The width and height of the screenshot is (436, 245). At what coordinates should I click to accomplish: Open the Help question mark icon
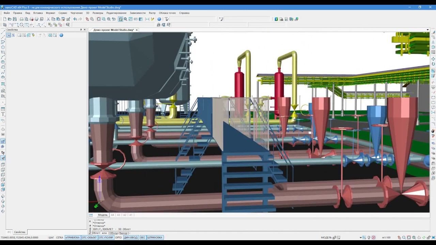point(159,19)
